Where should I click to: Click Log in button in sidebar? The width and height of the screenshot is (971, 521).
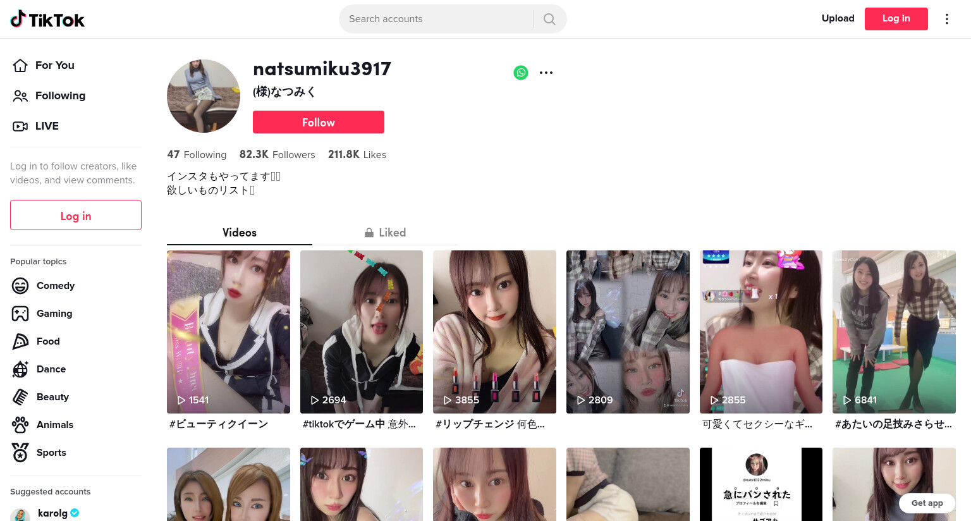coord(76,215)
